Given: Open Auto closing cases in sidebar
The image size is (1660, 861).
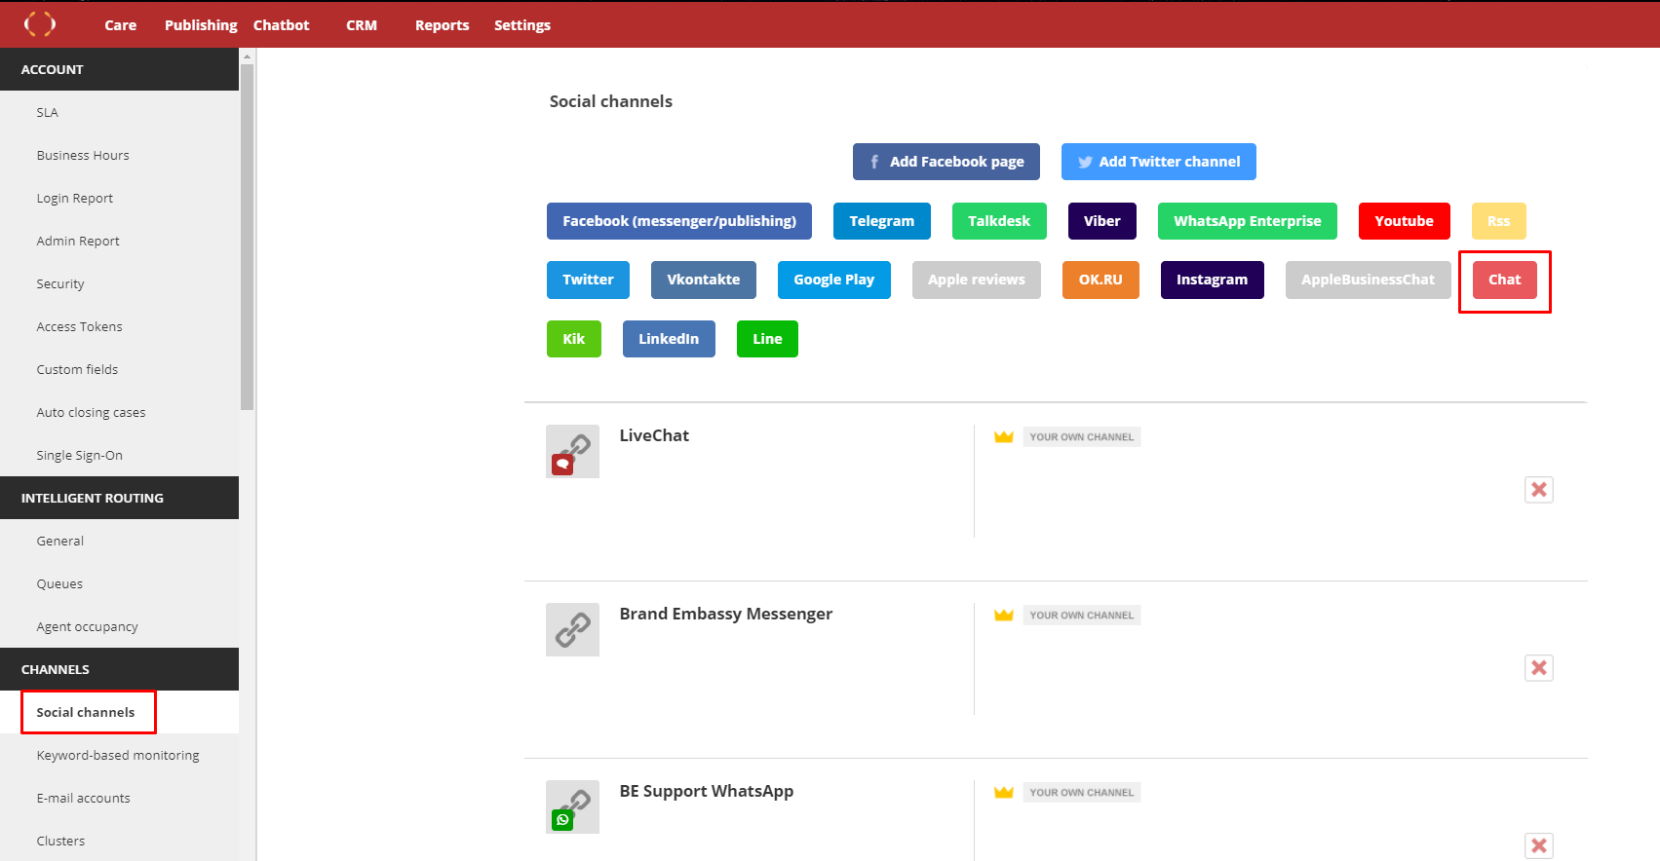Looking at the screenshot, I should coord(119,412).
